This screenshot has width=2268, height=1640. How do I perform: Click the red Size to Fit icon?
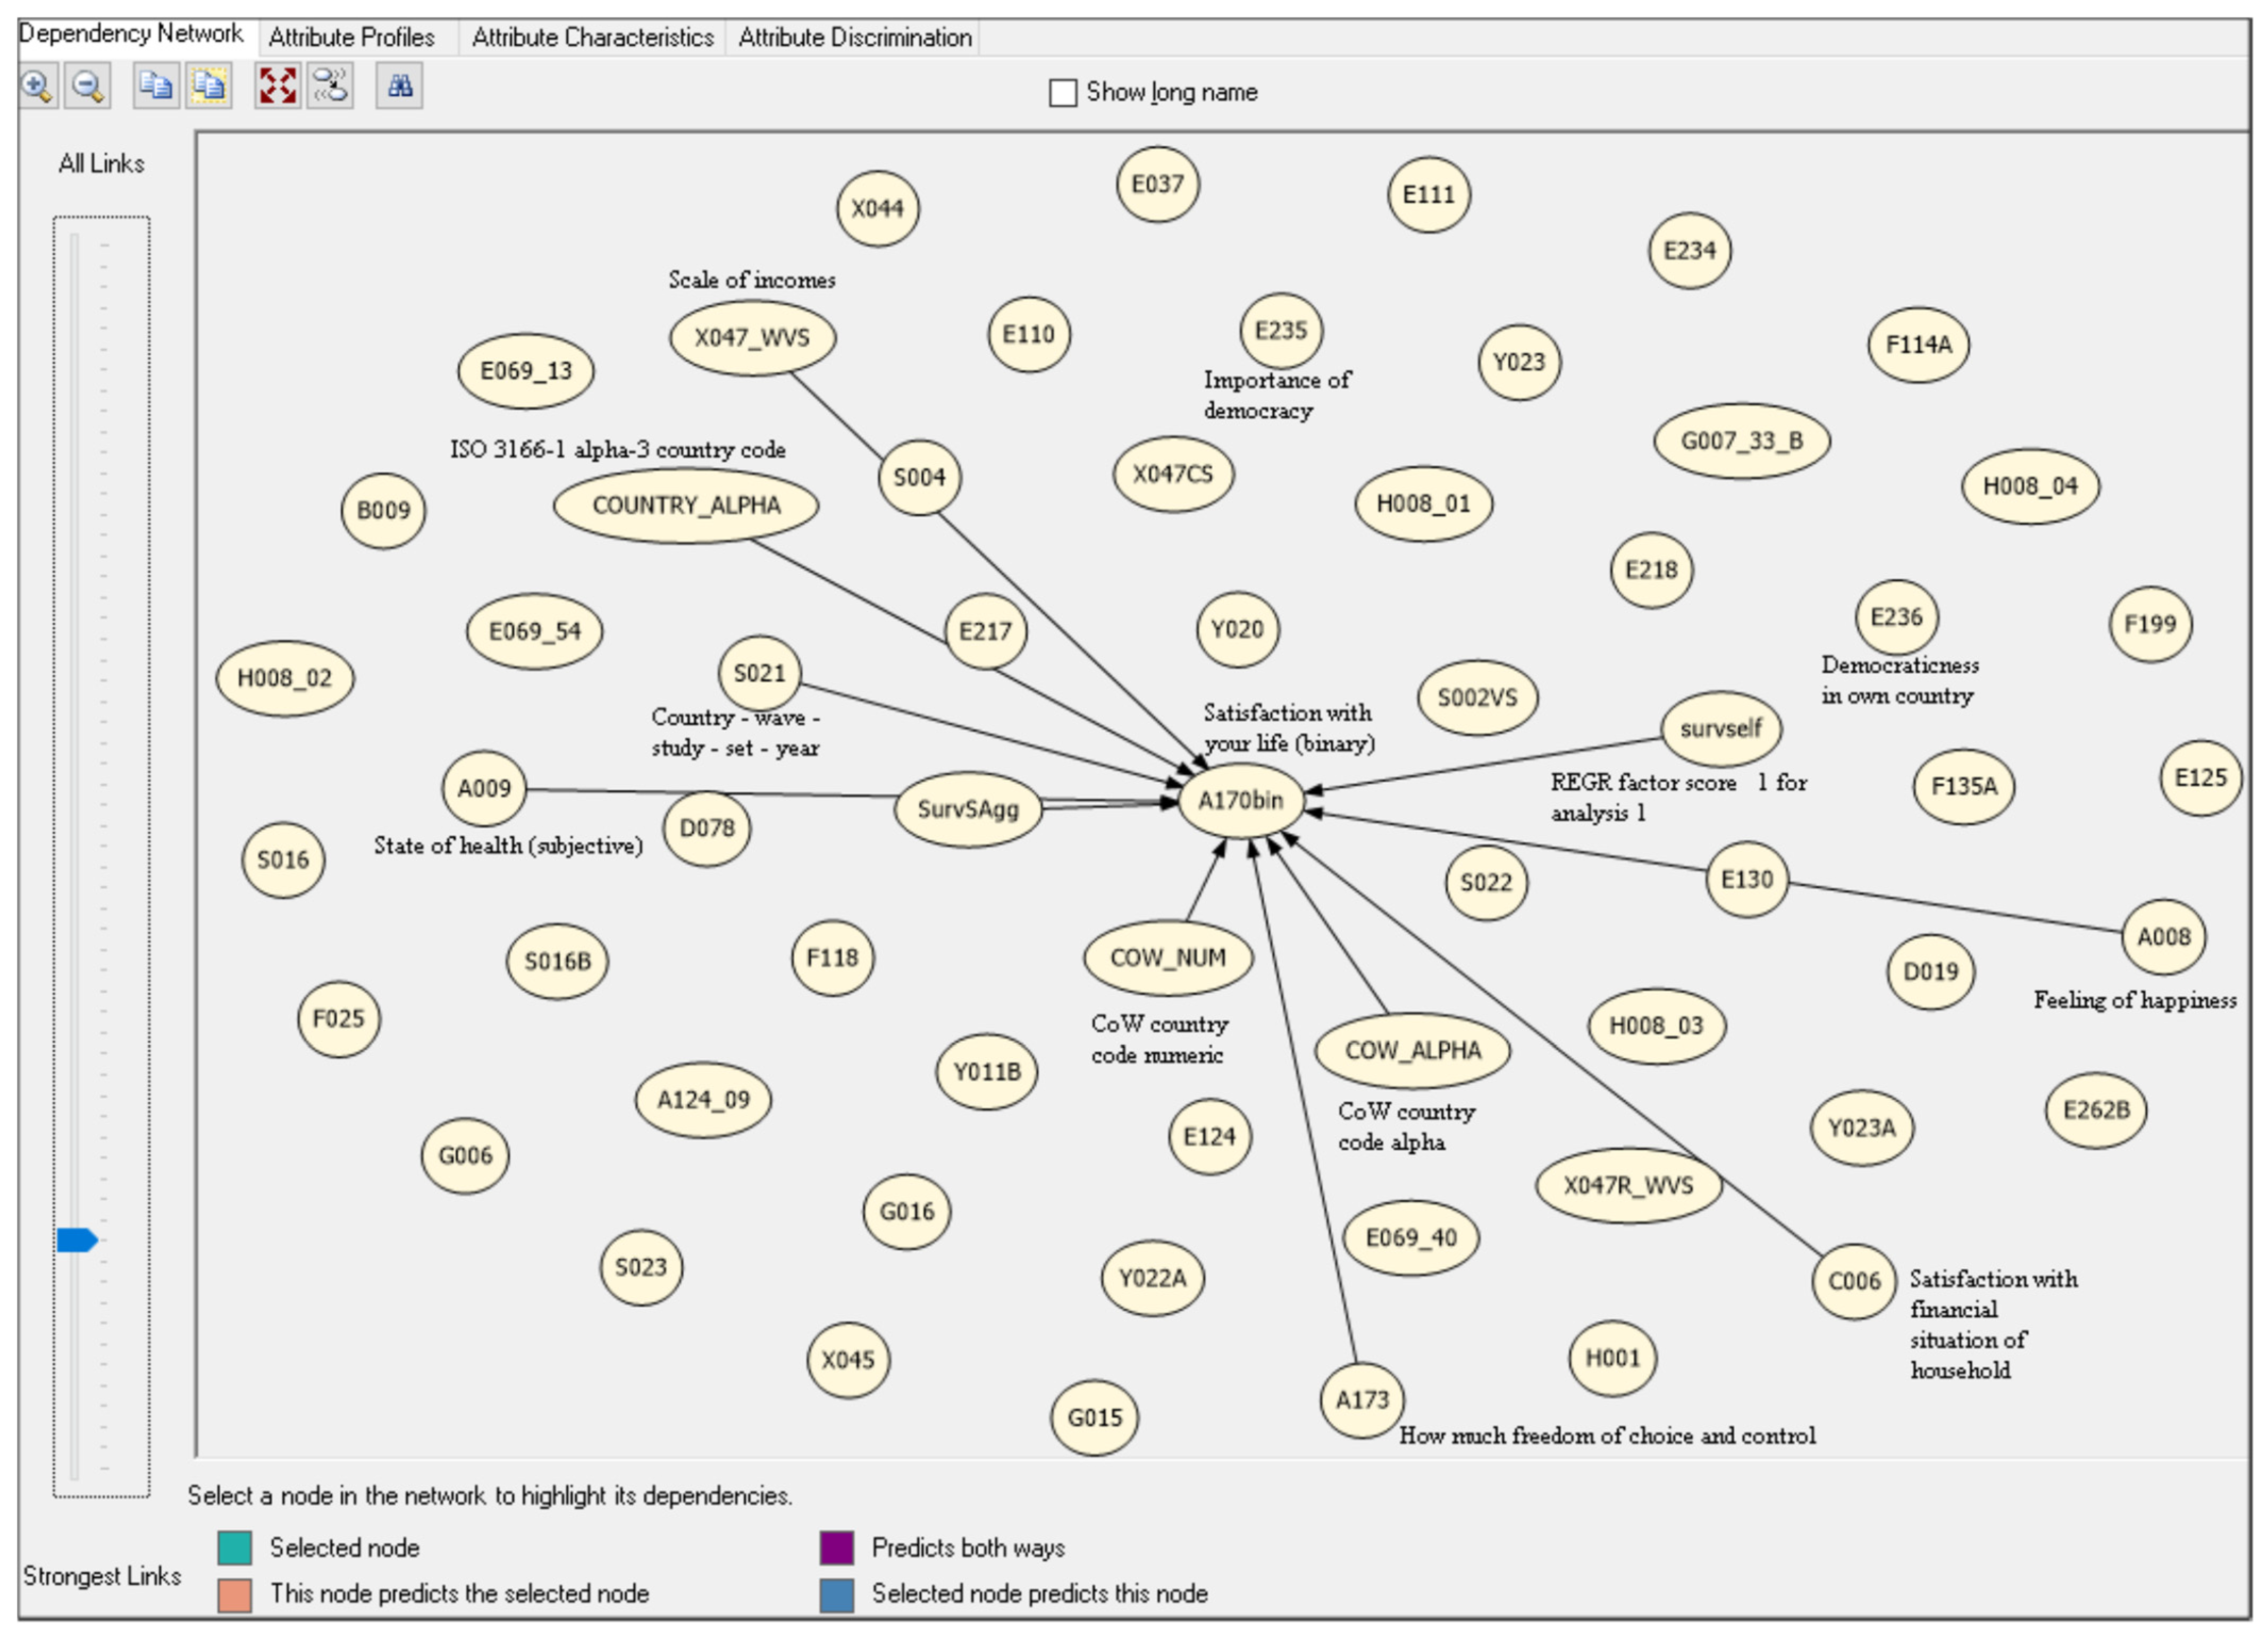coord(277,86)
